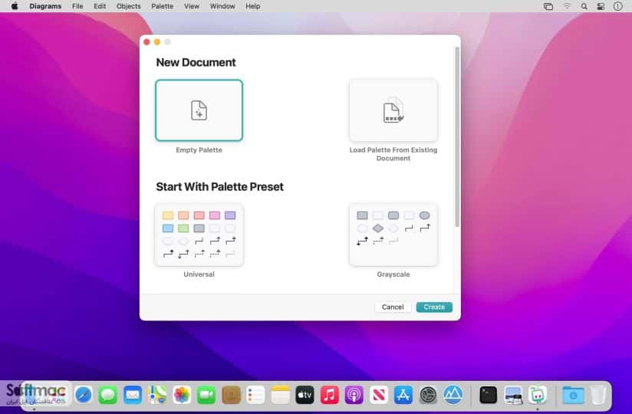Image resolution: width=632 pixels, height=414 pixels.
Task: Open Spotlight search in menu bar
Action: (584, 6)
